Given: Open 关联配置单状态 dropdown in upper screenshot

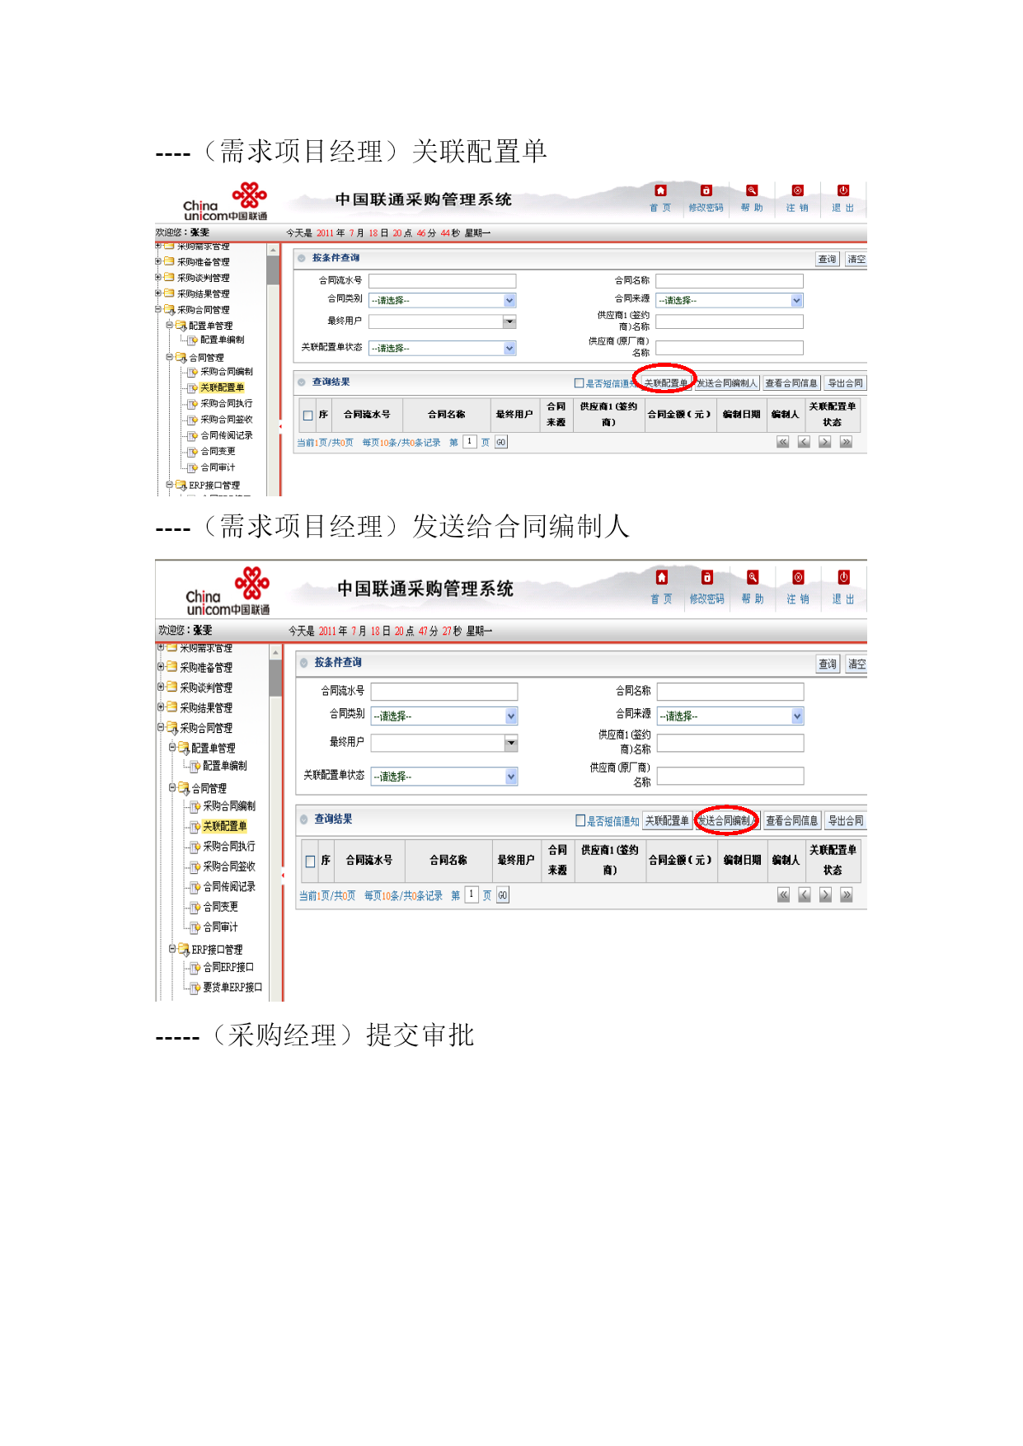Looking at the screenshot, I should click(509, 348).
